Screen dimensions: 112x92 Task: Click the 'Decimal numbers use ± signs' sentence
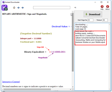(x=33, y=86)
